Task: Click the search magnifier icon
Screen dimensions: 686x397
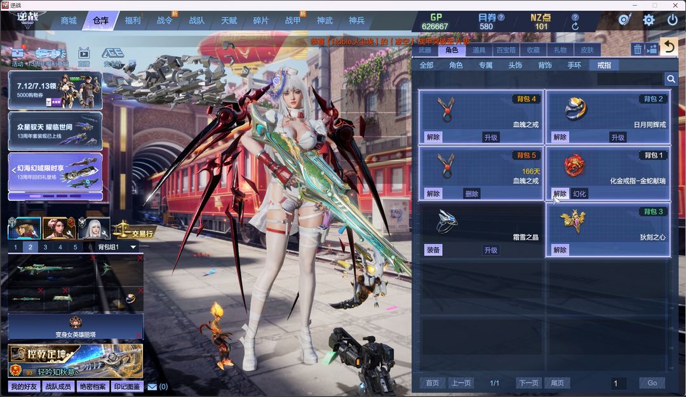Action: click(671, 79)
